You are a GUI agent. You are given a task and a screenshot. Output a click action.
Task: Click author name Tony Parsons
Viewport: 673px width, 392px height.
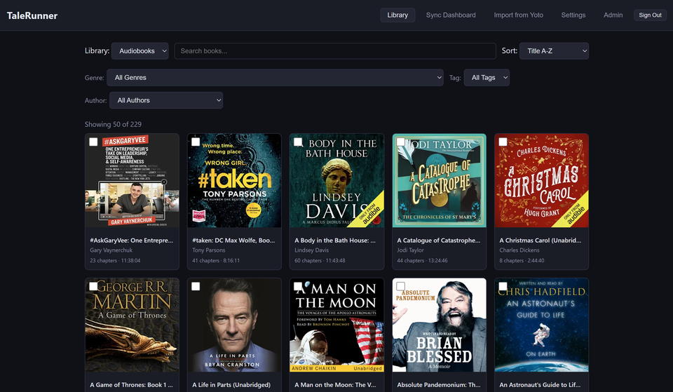pos(209,250)
